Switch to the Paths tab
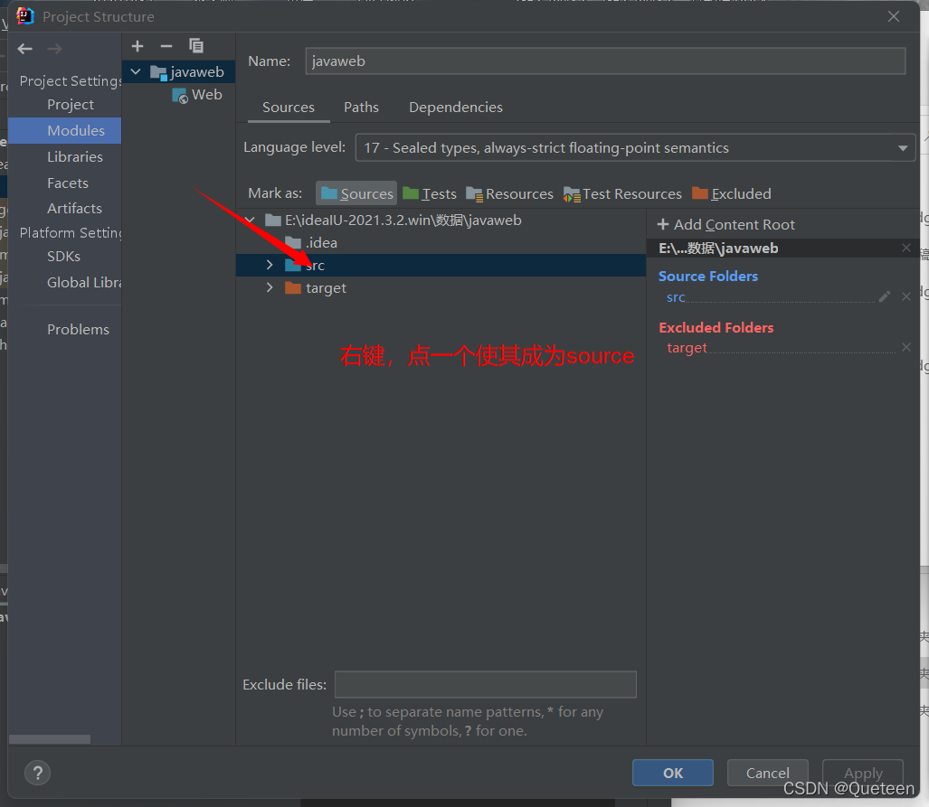929x807 pixels. (361, 108)
